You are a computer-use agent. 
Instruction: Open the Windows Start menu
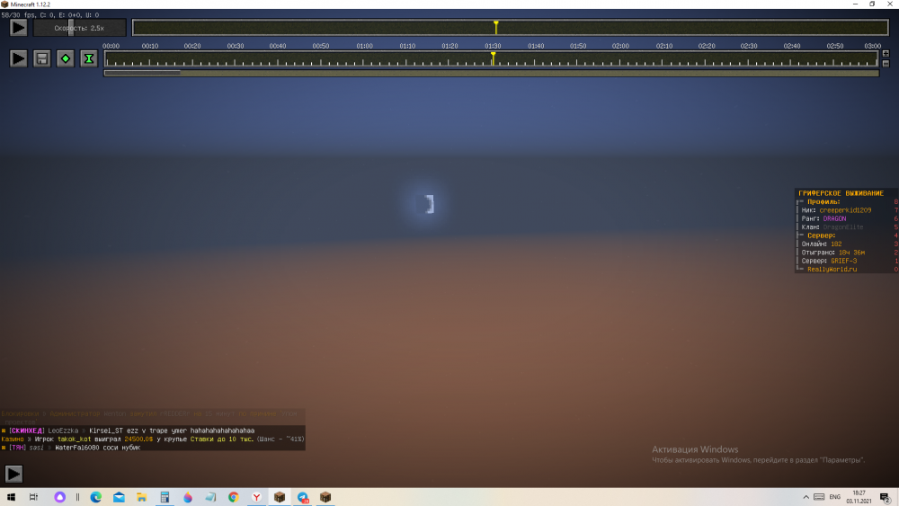11,497
